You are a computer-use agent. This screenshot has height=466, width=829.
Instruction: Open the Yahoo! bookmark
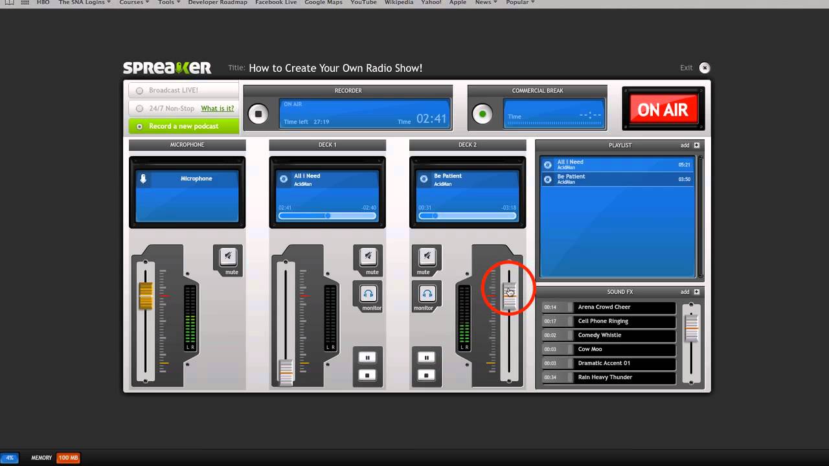pyautogui.click(x=431, y=3)
